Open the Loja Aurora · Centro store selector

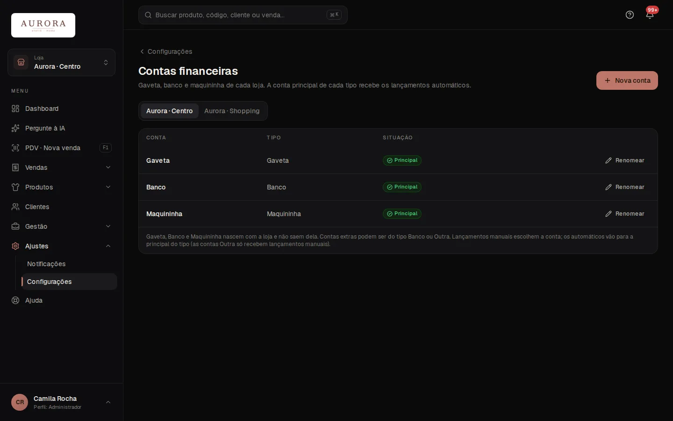[61, 62]
